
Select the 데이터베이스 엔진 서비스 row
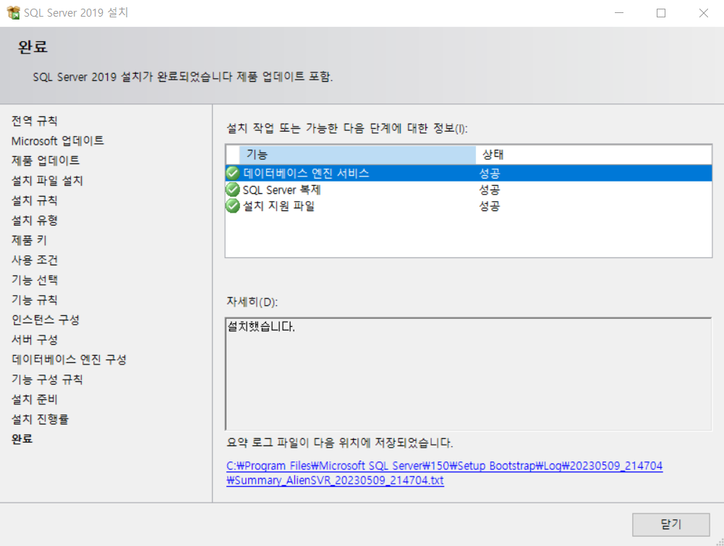[x=468, y=173]
